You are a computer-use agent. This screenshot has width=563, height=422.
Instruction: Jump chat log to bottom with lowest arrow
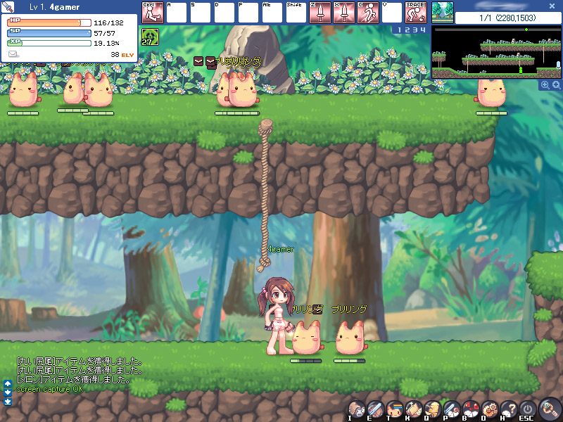point(8,402)
